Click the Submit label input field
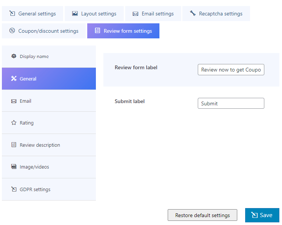282x225 pixels. point(231,103)
